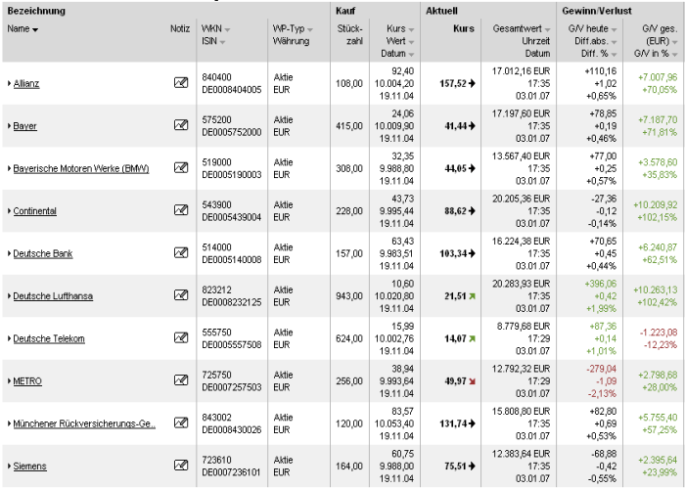
Task: Click the note icon in Bayer row
Action: tap(180, 125)
